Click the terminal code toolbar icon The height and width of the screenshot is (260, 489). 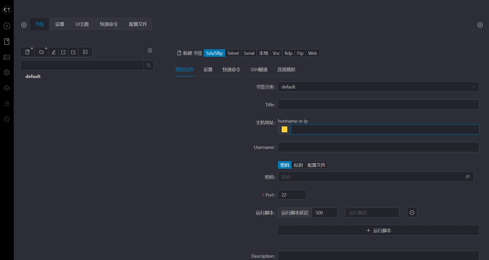tap(85, 52)
